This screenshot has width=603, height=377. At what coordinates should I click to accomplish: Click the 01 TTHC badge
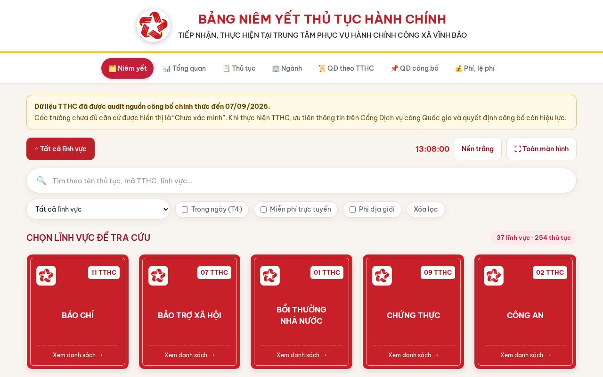(327, 272)
